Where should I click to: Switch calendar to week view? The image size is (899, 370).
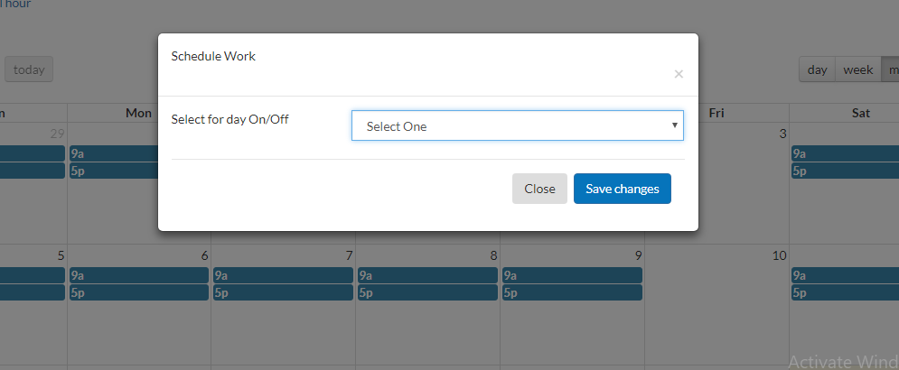[x=857, y=69]
